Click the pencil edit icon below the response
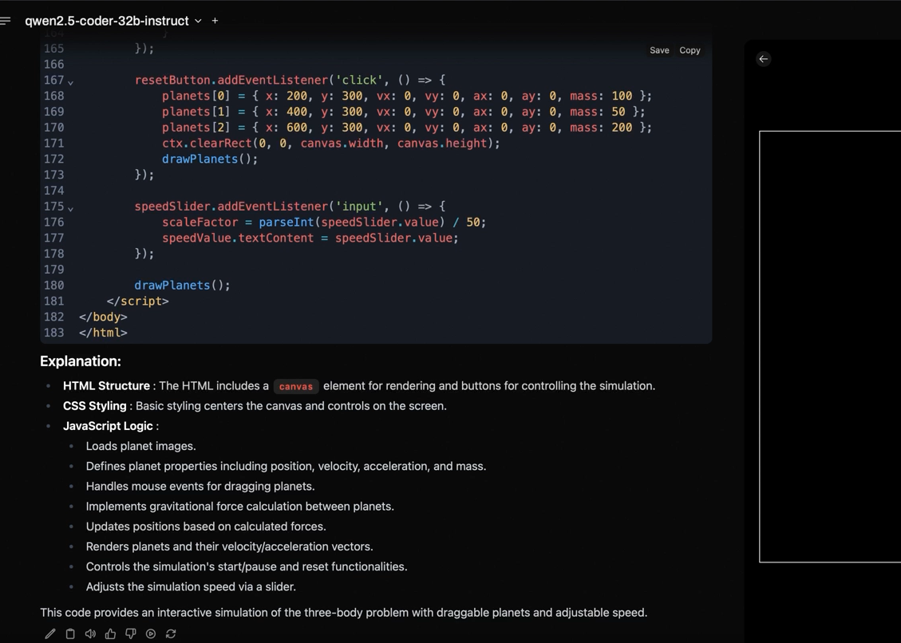This screenshot has width=901, height=643. [50, 633]
